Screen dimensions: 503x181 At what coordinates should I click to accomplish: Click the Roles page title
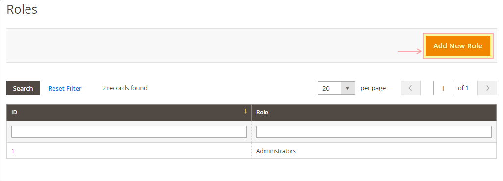tap(22, 9)
